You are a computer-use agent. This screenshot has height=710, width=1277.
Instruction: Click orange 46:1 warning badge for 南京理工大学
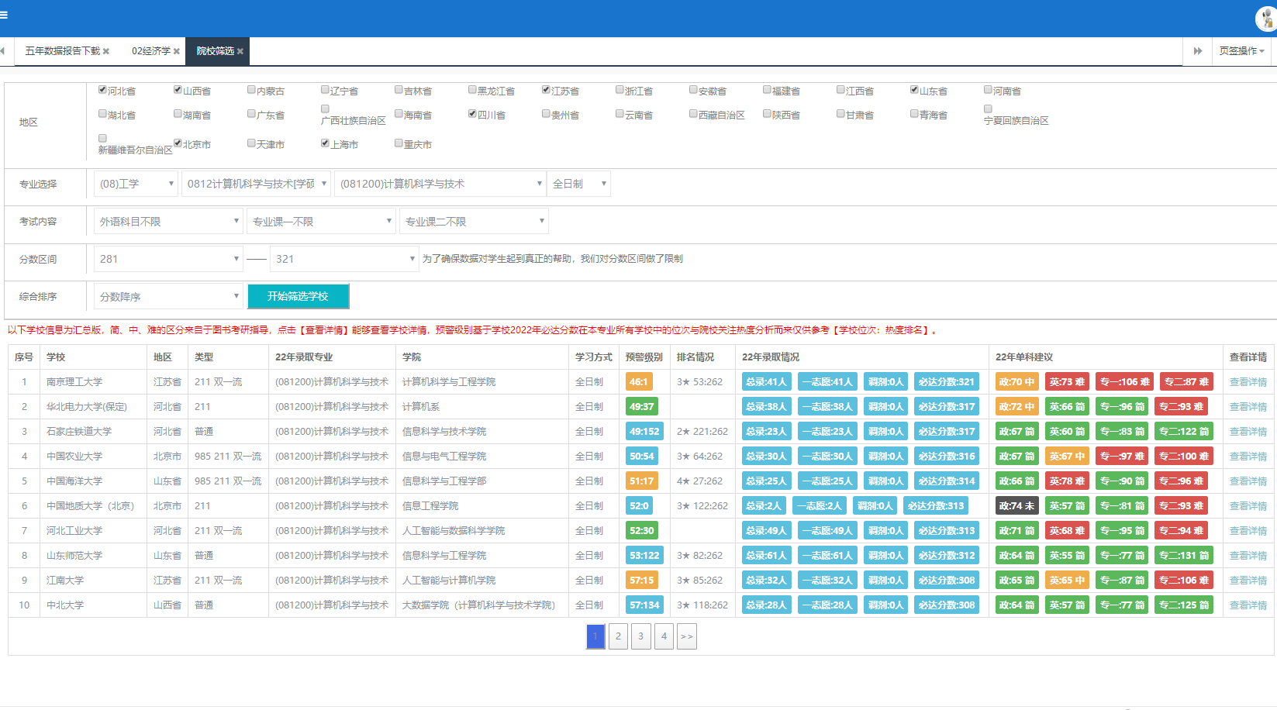click(x=638, y=382)
